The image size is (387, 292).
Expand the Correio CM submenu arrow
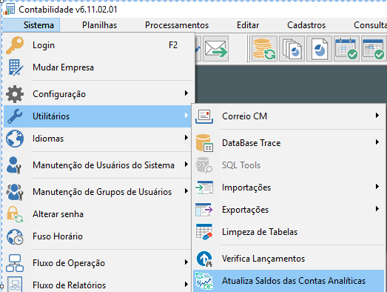[377, 116]
